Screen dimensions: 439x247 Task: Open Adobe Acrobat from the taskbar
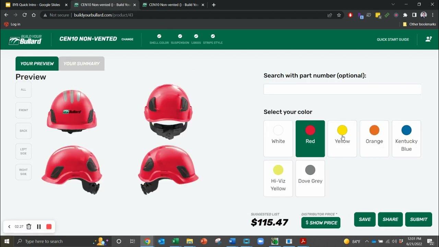point(303,241)
